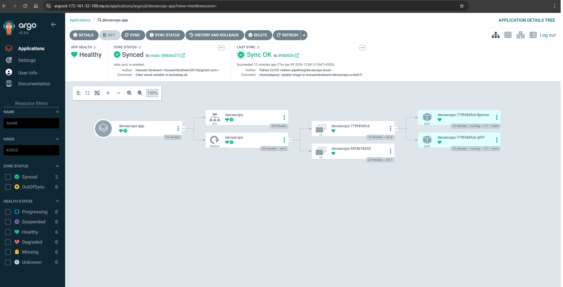This screenshot has width=563, height=287.
Task: Check the Synced sync status filter
Action: (x=8, y=177)
